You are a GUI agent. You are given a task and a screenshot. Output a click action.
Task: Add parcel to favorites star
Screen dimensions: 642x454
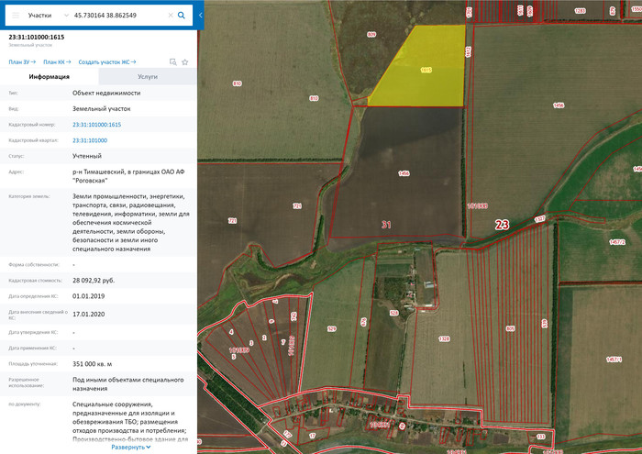pos(184,61)
